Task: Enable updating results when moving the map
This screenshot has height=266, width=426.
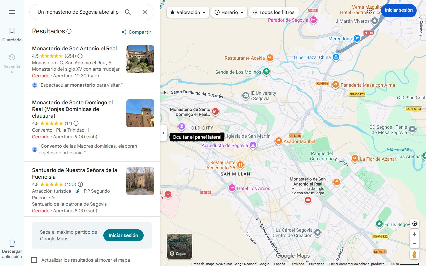Action: coord(34,260)
